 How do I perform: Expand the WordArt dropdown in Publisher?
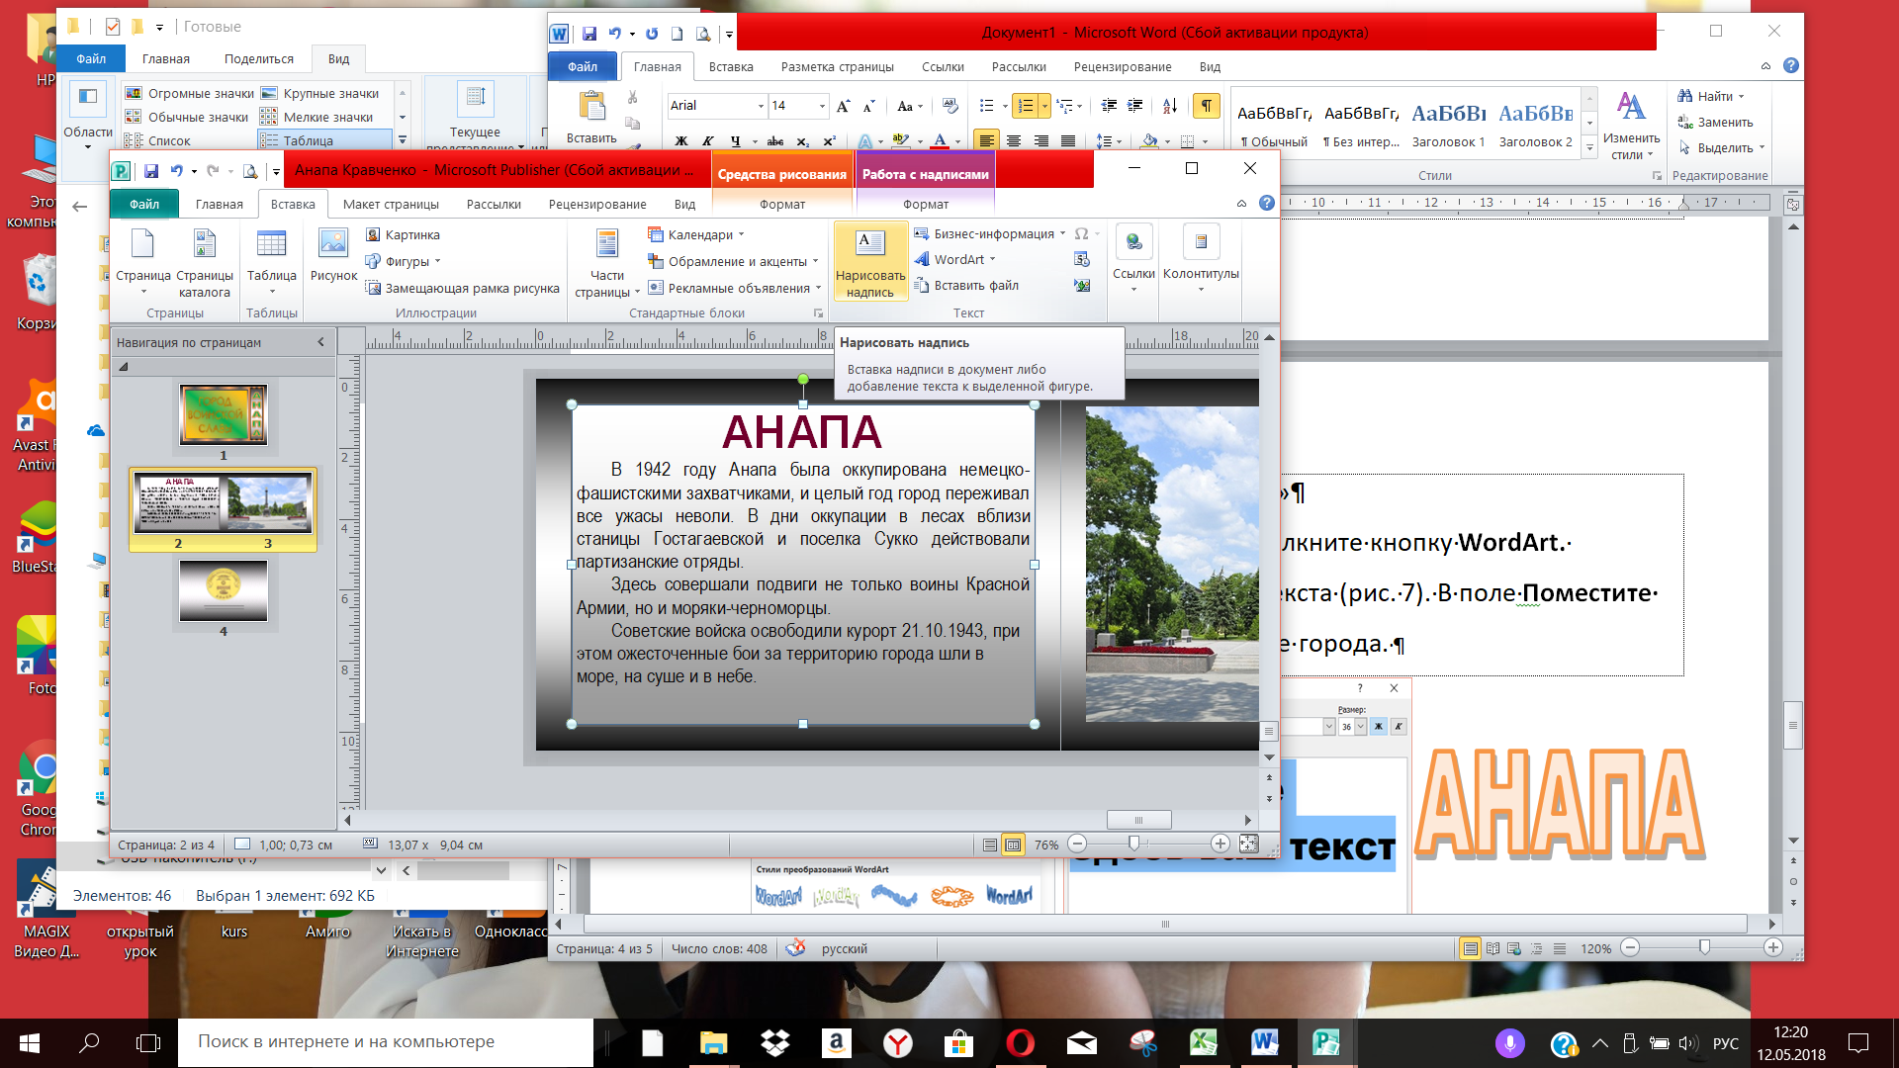pyautogui.click(x=992, y=260)
